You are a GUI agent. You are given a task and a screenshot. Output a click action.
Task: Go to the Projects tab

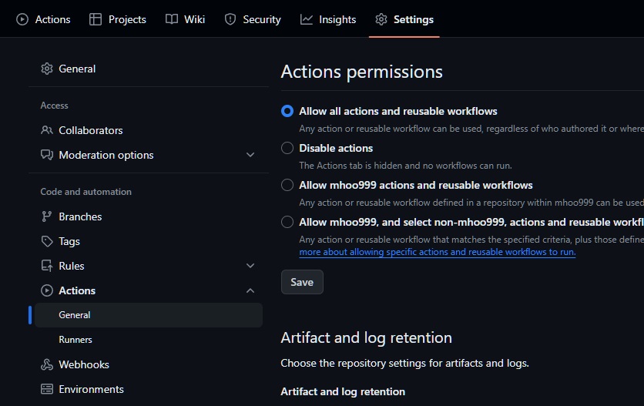[x=118, y=19]
